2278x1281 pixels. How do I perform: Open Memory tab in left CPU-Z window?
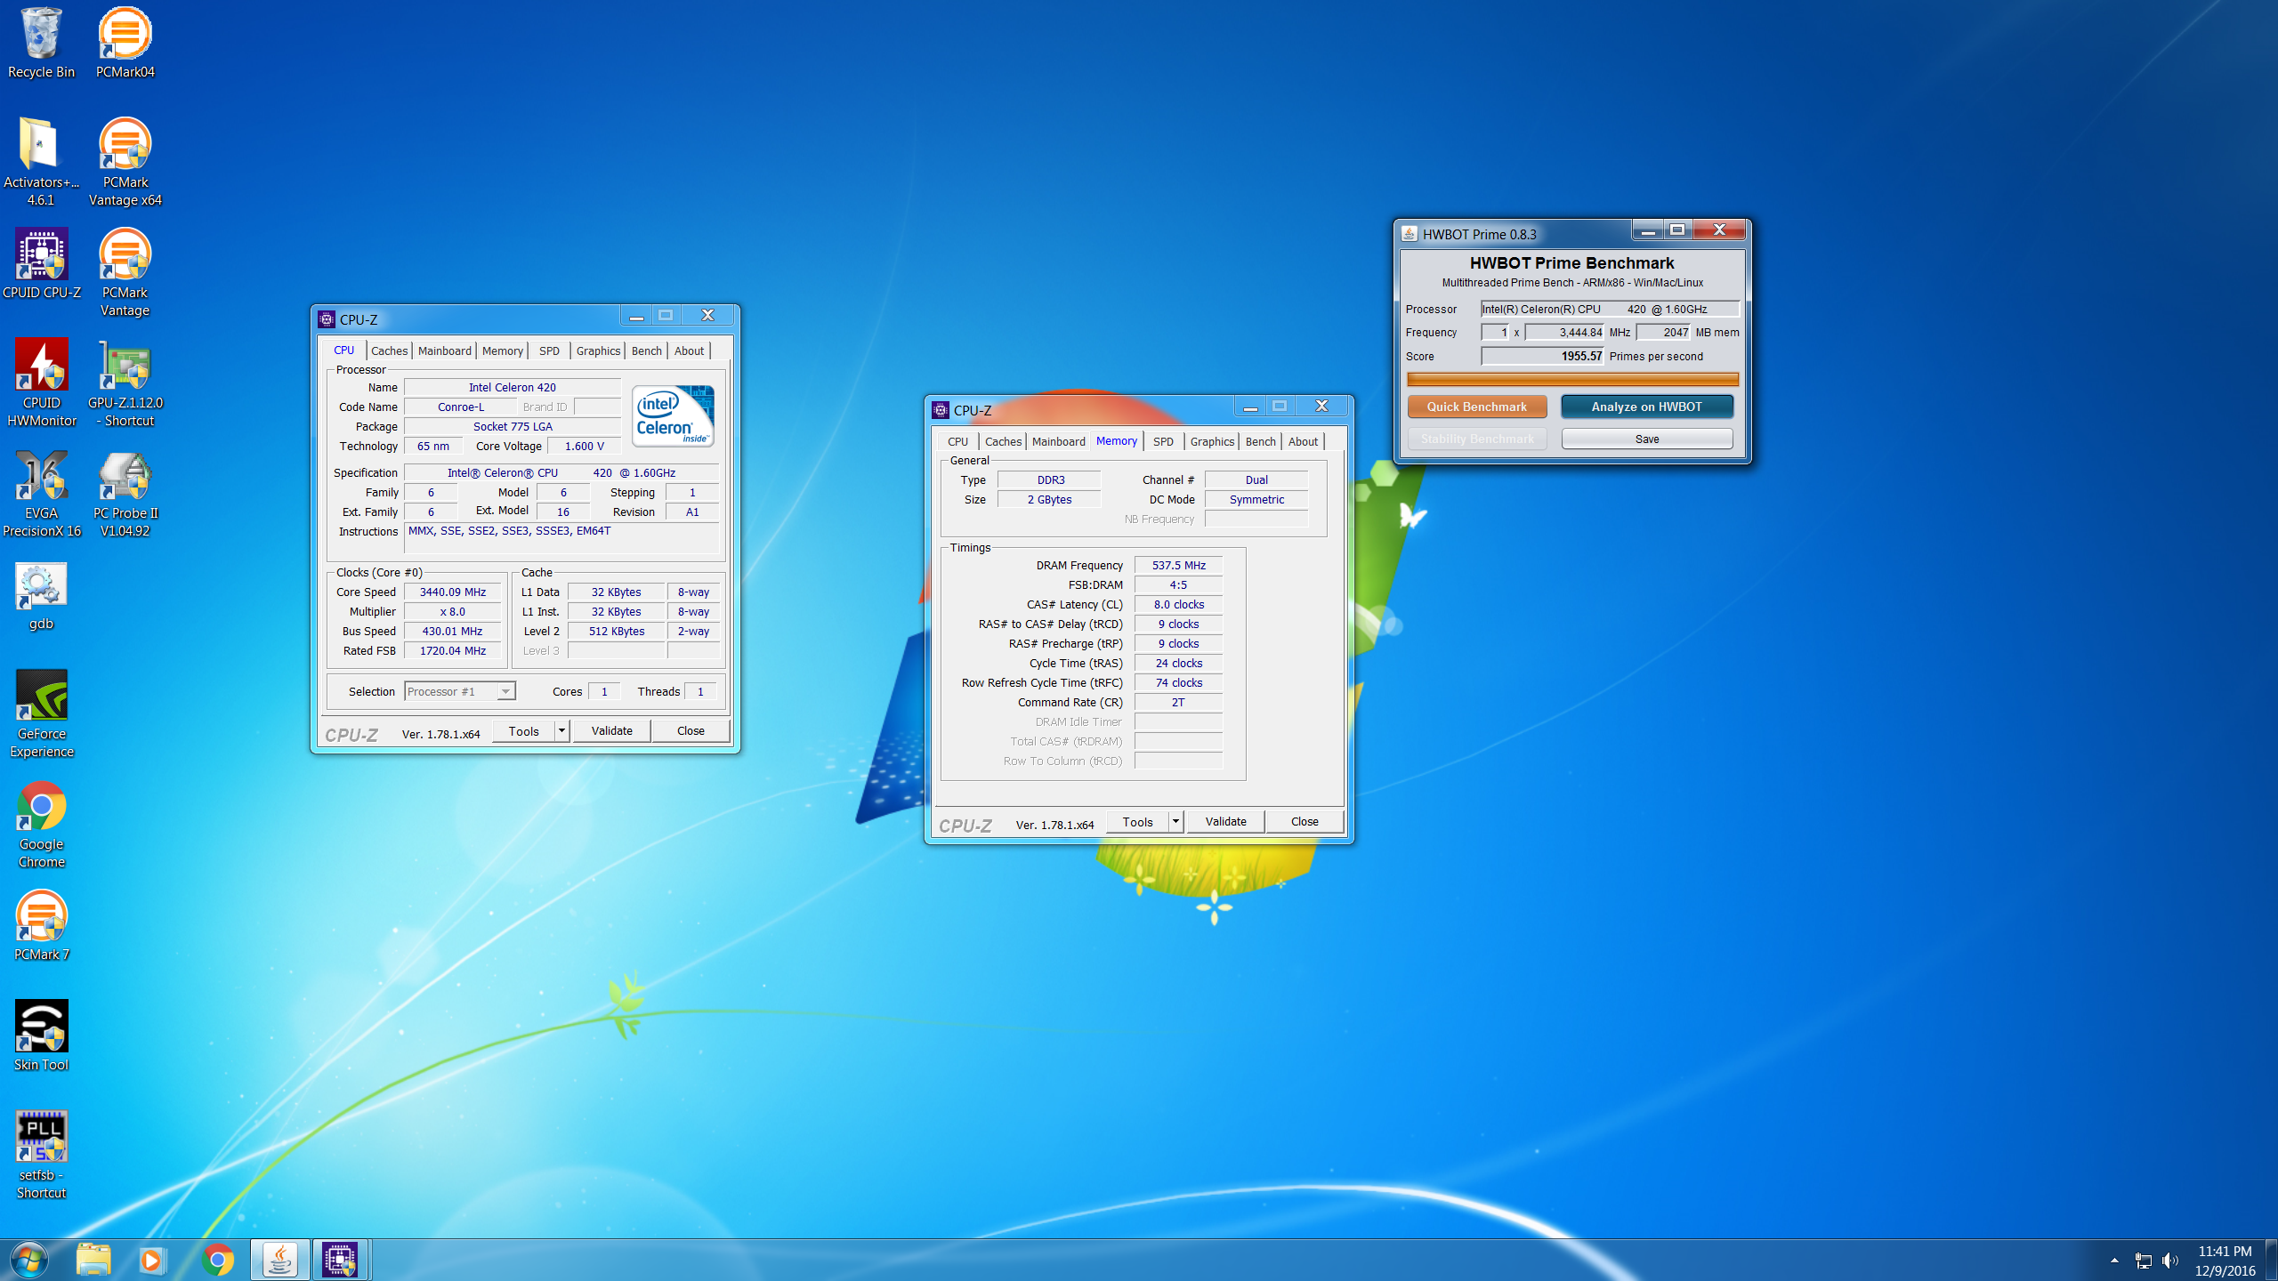(x=502, y=350)
